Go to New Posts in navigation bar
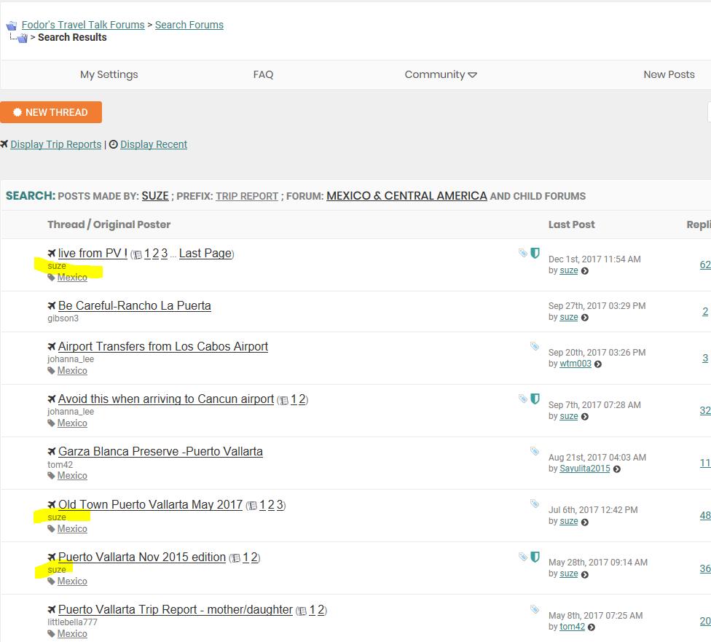The width and height of the screenshot is (711, 642). [x=669, y=74]
